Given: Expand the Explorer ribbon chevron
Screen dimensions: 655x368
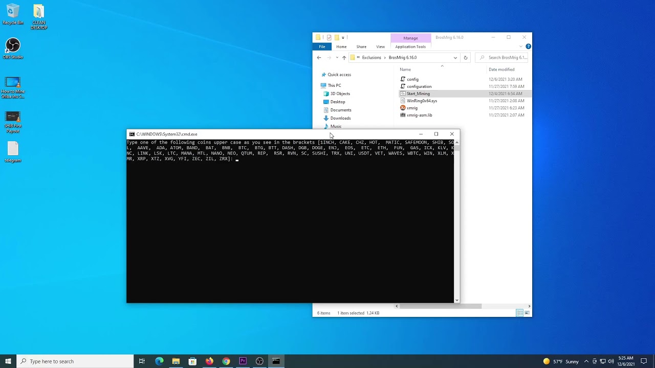Looking at the screenshot, I should (x=521, y=47).
